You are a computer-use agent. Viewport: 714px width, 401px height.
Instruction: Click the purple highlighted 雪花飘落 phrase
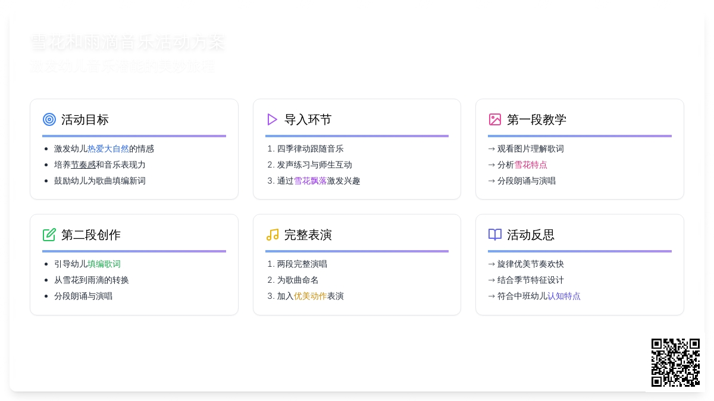pos(310,181)
